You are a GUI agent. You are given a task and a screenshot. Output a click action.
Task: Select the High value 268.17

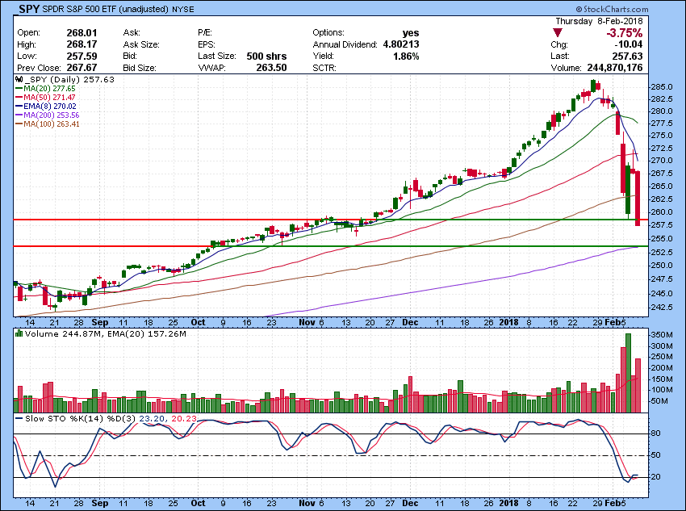click(82, 44)
